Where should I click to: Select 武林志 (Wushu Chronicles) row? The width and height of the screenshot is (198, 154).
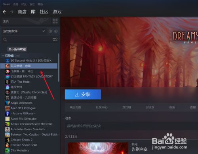[x=29, y=92]
